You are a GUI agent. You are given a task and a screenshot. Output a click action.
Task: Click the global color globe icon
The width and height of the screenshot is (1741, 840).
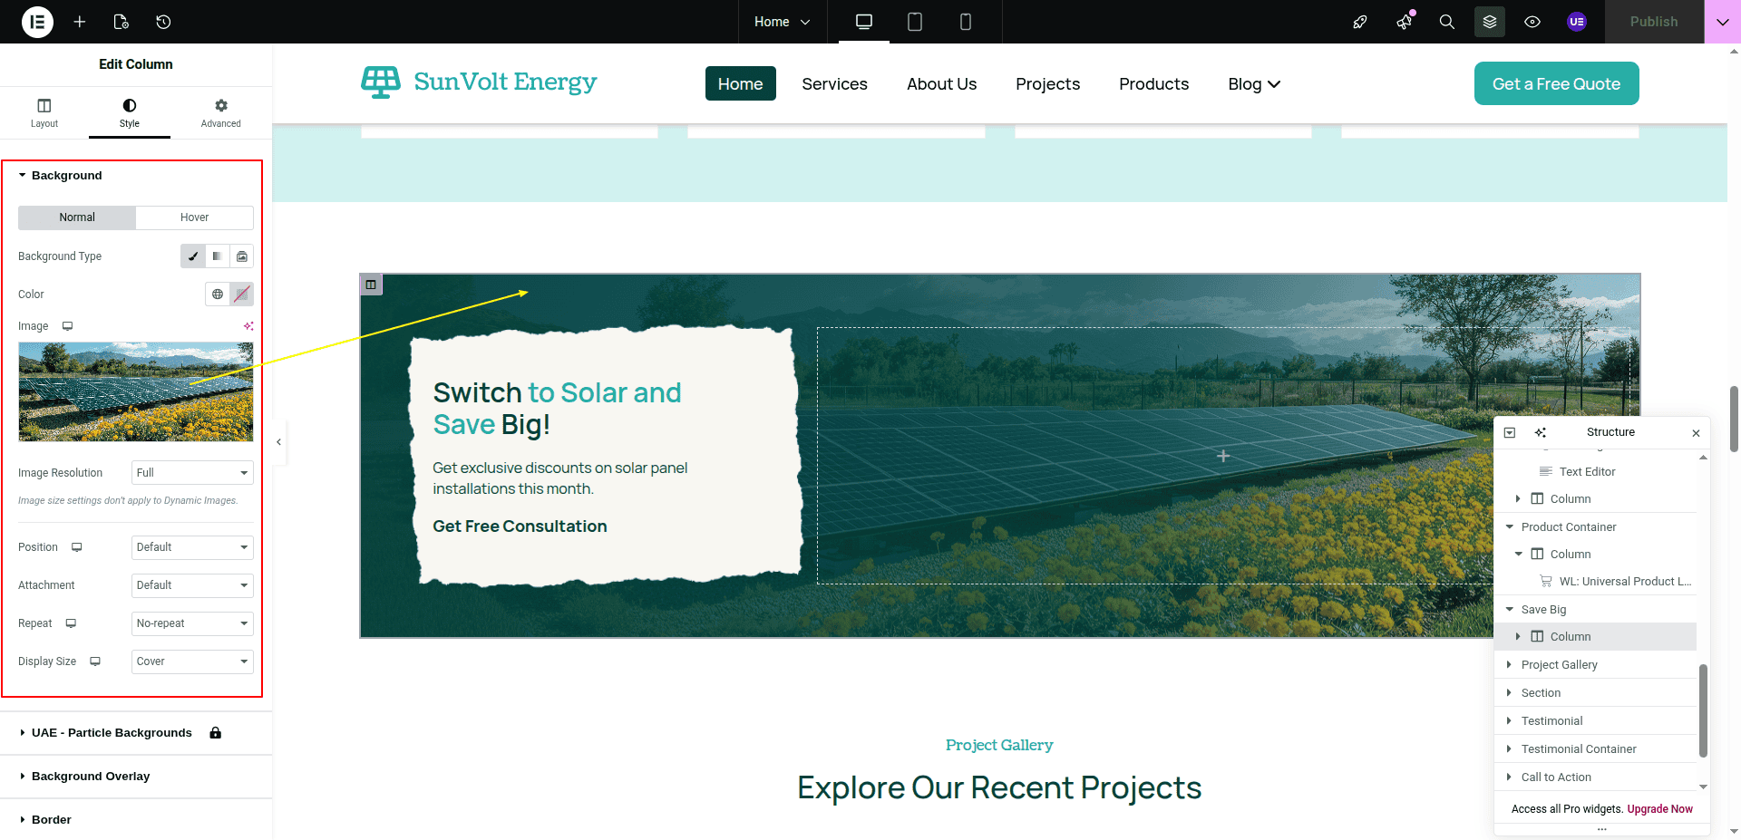(218, 294)
